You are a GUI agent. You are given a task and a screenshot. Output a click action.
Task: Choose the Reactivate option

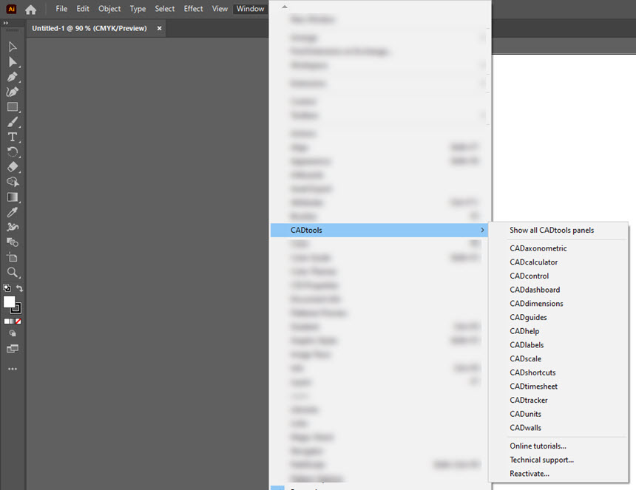tap(530, 474)
